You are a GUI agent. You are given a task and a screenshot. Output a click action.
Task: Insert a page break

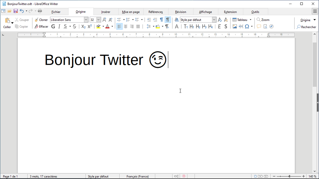click(241, 27)
